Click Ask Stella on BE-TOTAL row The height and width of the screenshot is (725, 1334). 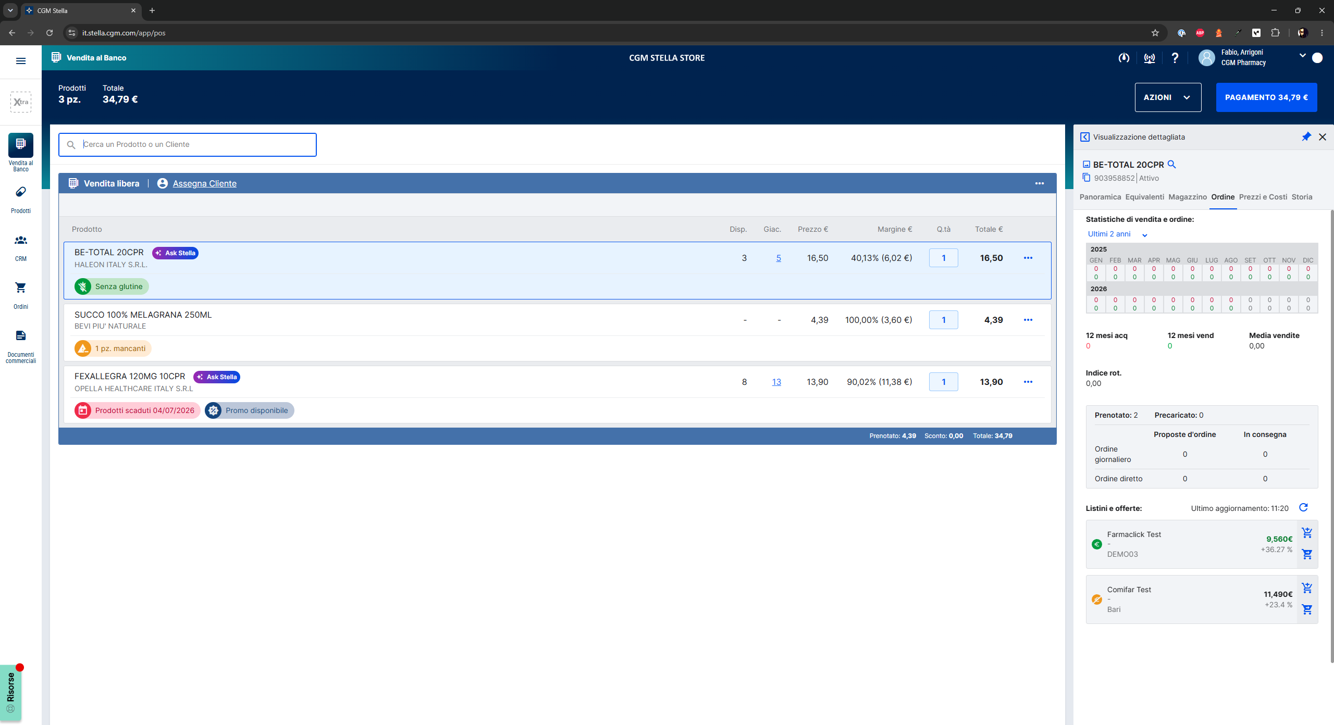175,253
